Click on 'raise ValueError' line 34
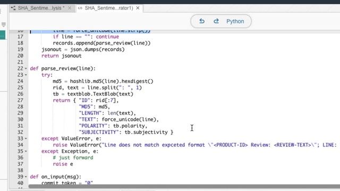This screenshot has width=340, height=191. 194,145
